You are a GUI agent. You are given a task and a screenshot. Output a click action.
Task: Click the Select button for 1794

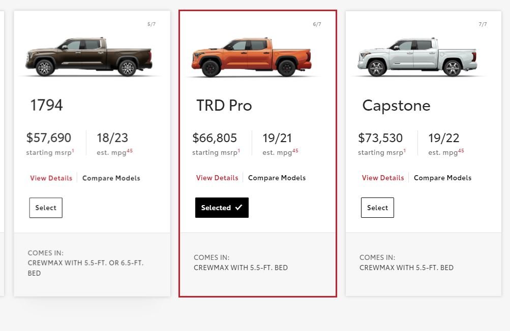tap(46, 208)
